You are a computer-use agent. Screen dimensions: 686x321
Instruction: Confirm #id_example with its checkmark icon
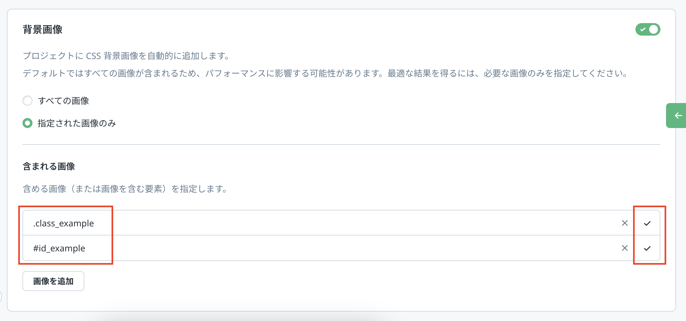click(647, 248)
